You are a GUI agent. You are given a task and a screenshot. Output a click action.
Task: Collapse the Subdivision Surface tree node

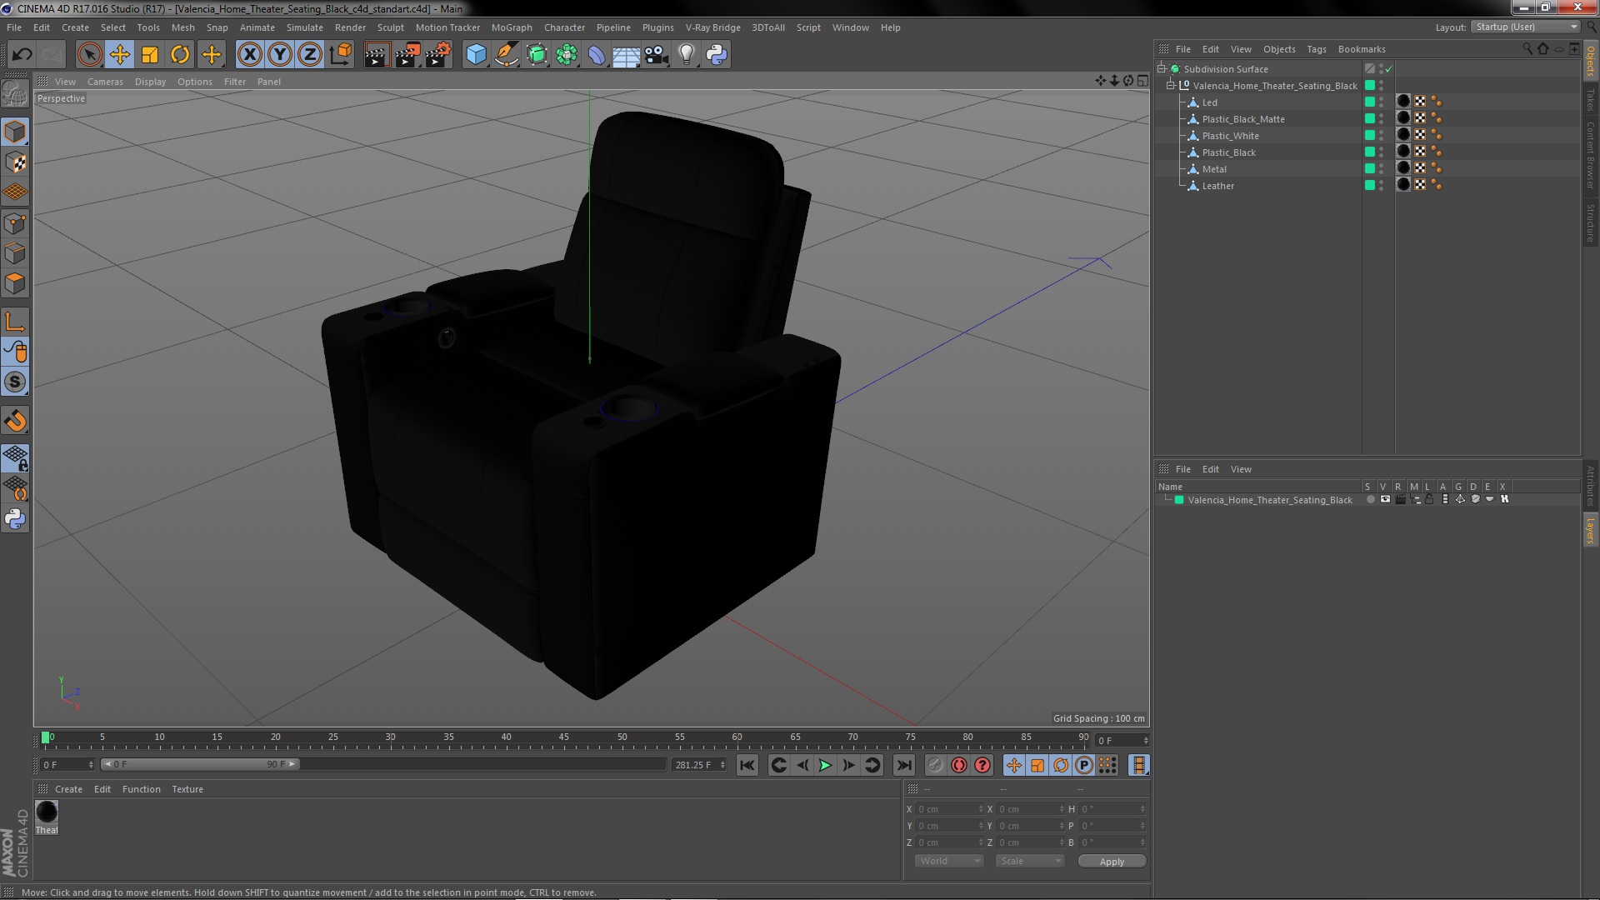1161,68
